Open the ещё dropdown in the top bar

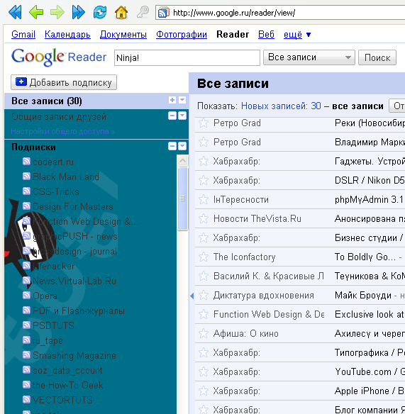pos(297,35)
